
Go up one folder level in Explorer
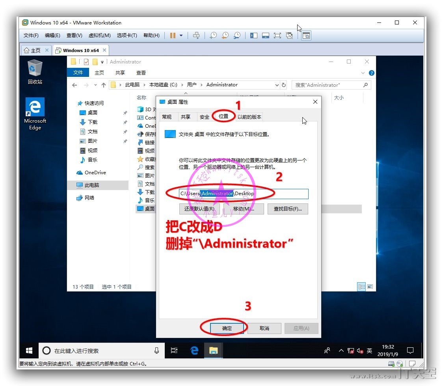click(104, 85)
